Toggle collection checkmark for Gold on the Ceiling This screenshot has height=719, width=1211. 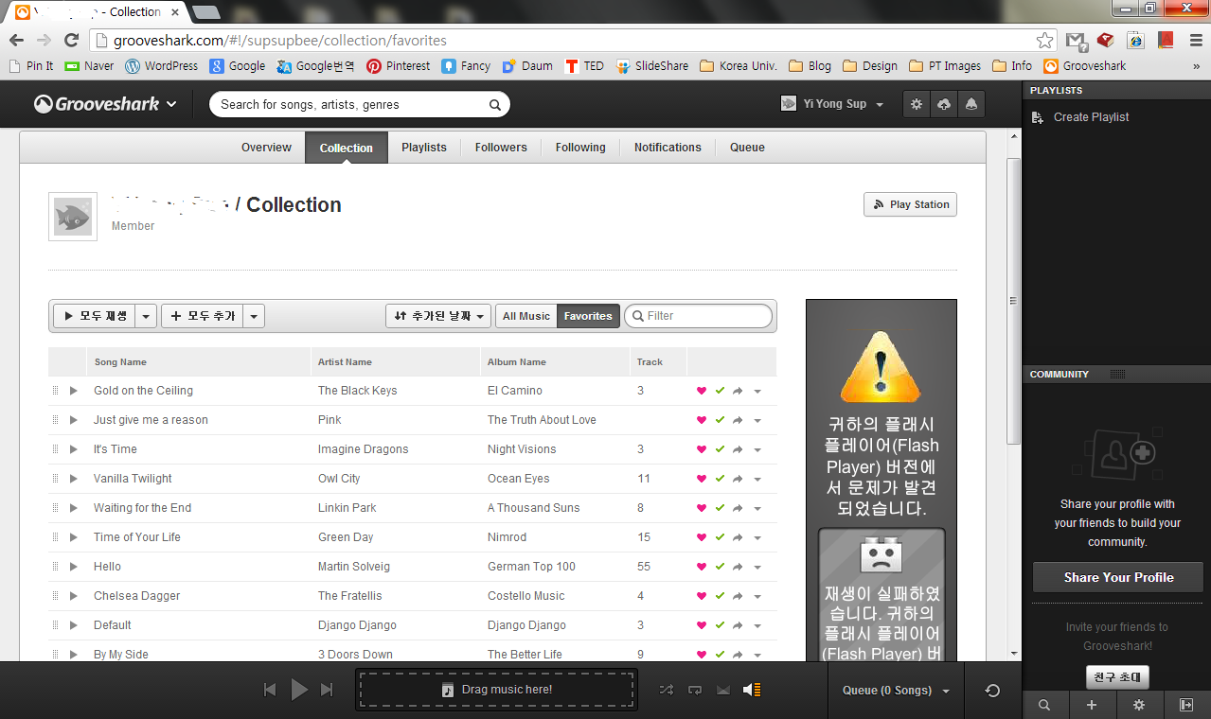click(x=720, y=391)
